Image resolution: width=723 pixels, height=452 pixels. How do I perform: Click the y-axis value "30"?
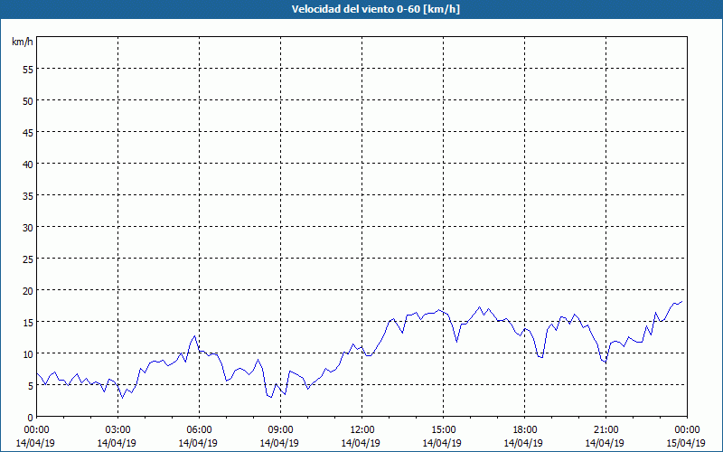pyautogui.click(x=28, y=228)
